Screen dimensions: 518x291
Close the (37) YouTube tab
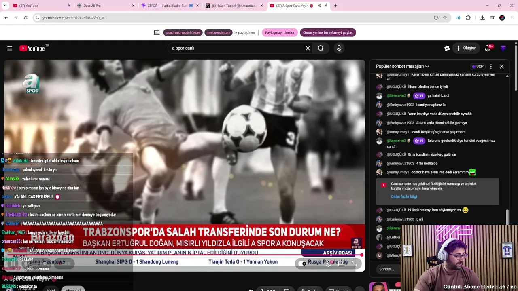69,6
